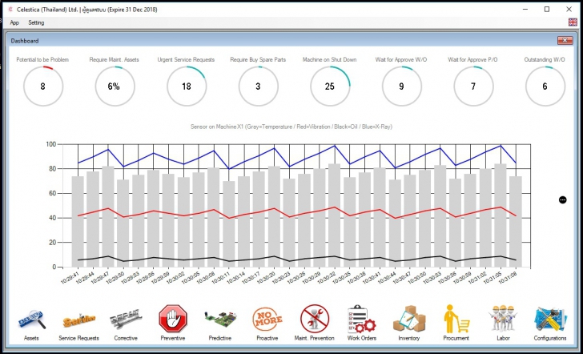Click the 'Procurment' text label
This screenshot has height=354, width=583.
(x=456, y=338)
